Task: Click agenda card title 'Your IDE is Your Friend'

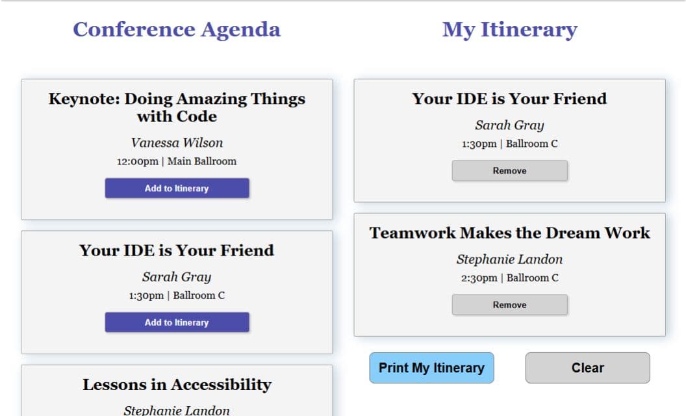Action: 177,250
